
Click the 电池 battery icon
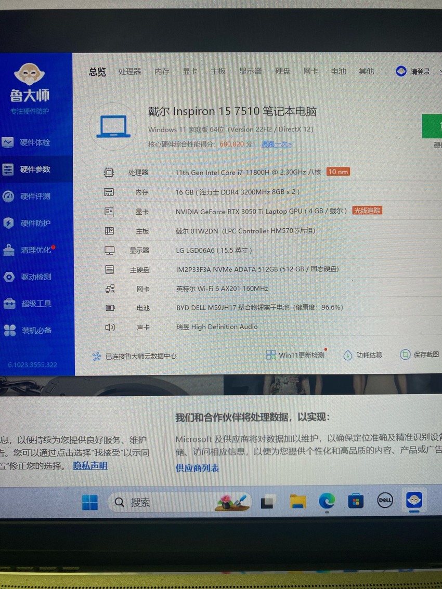110,308
